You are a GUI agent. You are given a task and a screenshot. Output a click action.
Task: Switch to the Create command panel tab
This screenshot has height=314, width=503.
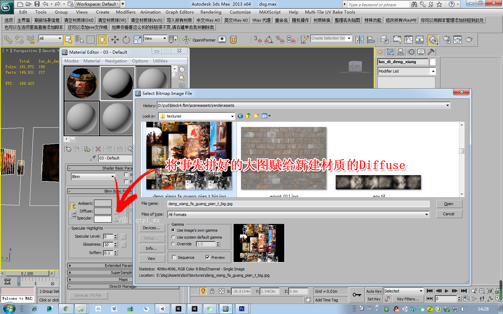coord(380,52)
